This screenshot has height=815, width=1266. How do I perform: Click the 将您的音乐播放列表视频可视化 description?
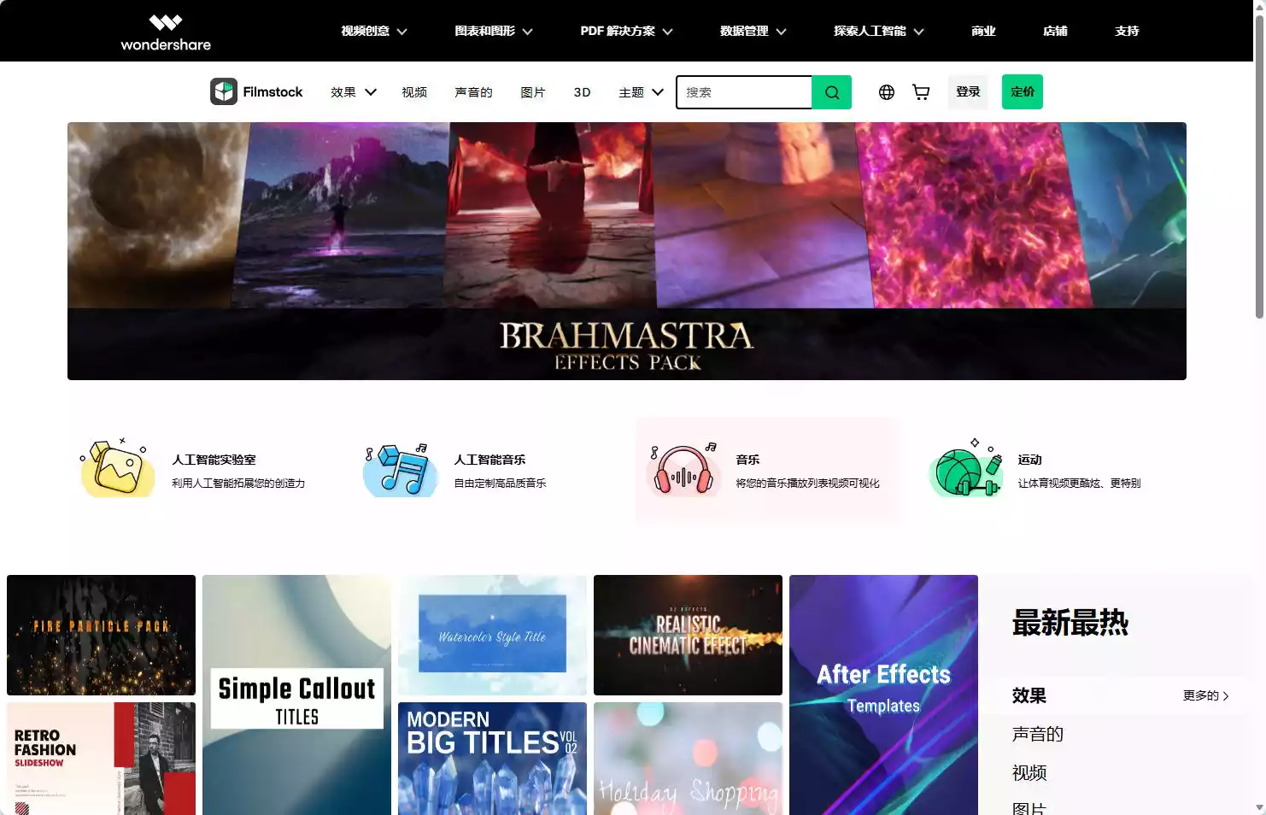807,484
